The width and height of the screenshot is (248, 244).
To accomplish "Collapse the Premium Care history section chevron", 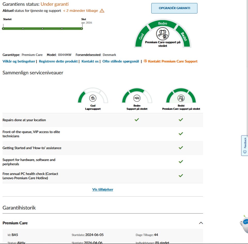I will 201,223.
